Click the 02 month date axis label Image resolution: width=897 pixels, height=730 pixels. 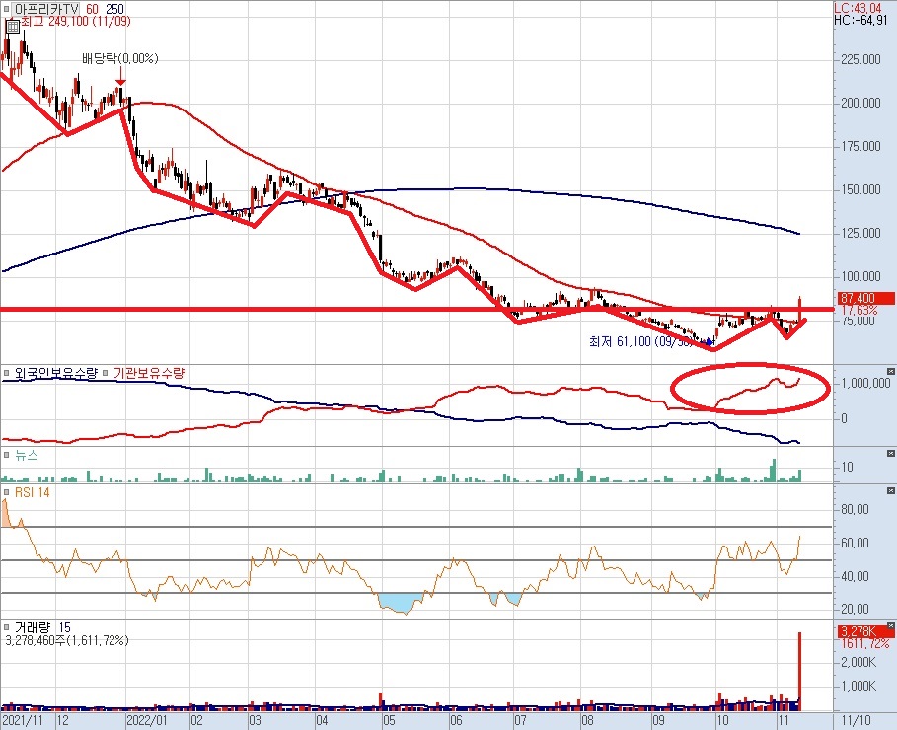pyautogui.click(x=196, y=720)
